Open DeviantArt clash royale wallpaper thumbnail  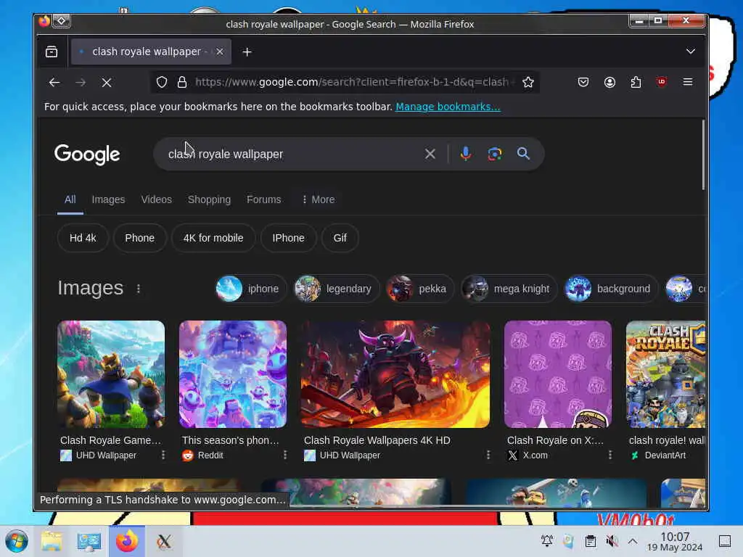pos(665,374)
